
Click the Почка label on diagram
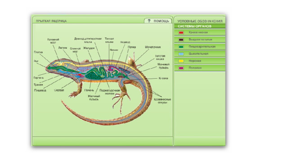[132, 47]
